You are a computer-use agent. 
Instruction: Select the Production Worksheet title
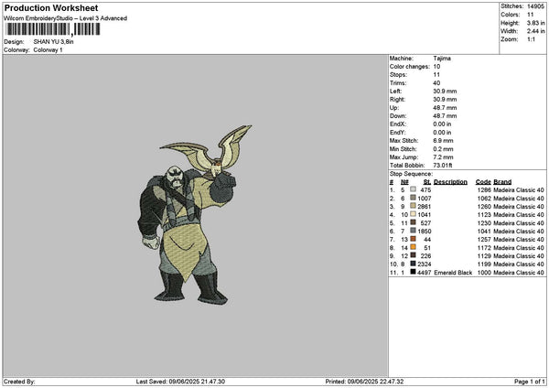(51, 7)
